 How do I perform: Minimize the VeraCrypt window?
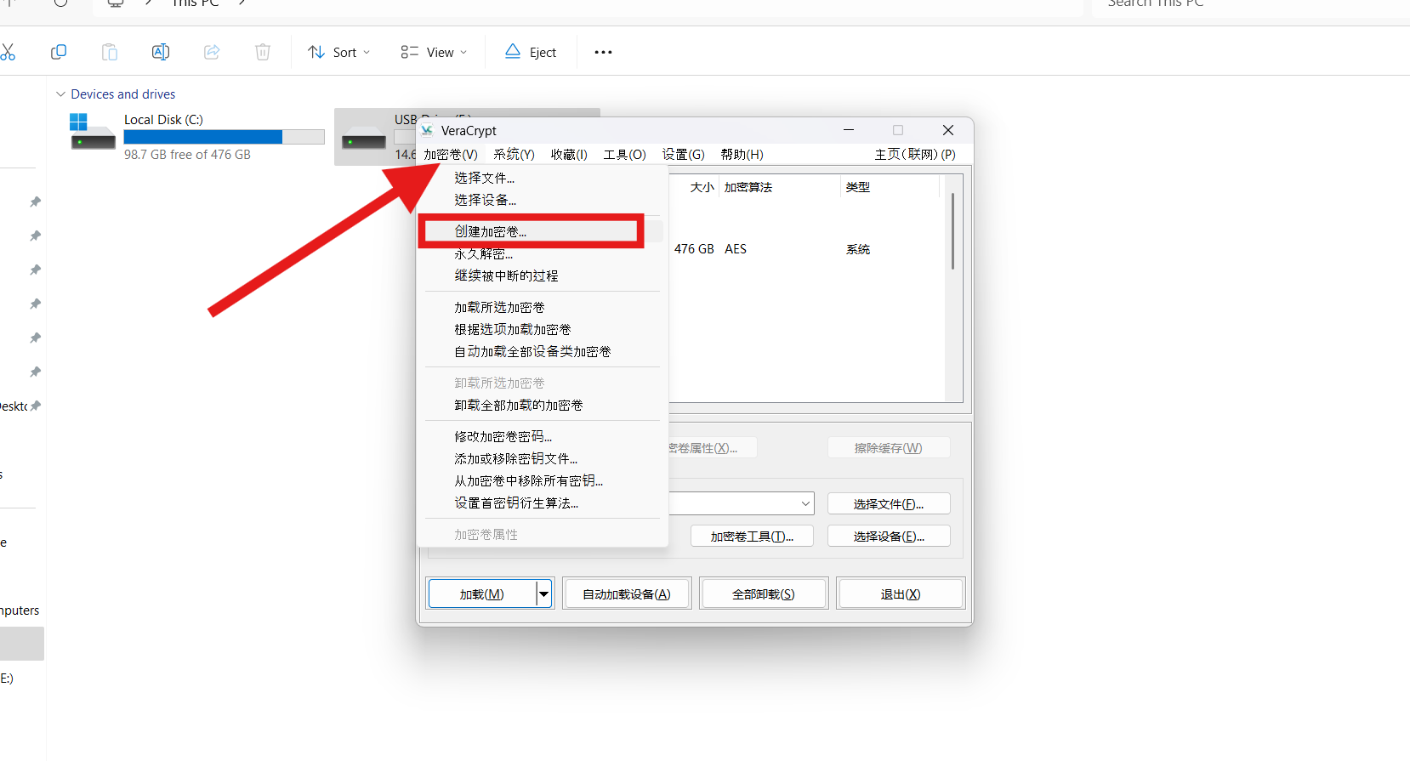(x=849, y=130)
